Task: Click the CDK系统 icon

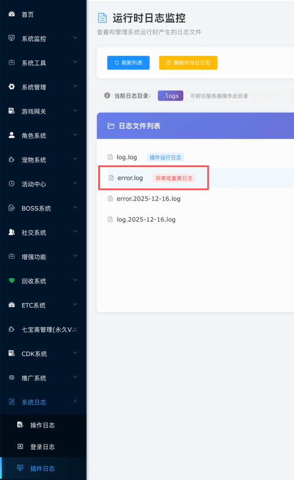Action: tap(12, 353)
